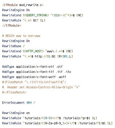Click the Access-Control-Allow-Origin header comment

(41, 87)
